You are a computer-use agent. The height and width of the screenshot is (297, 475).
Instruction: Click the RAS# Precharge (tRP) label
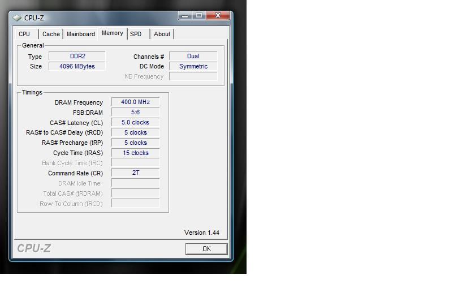click(72, 143)
